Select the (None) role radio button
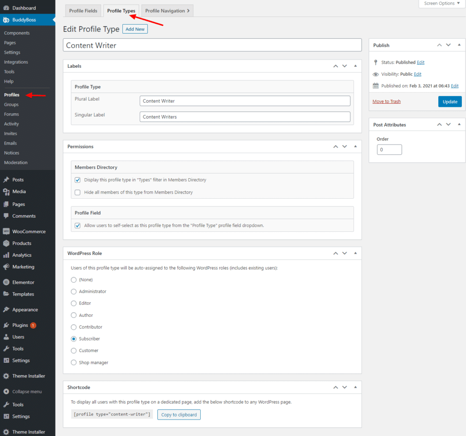 tap(74, 280)
